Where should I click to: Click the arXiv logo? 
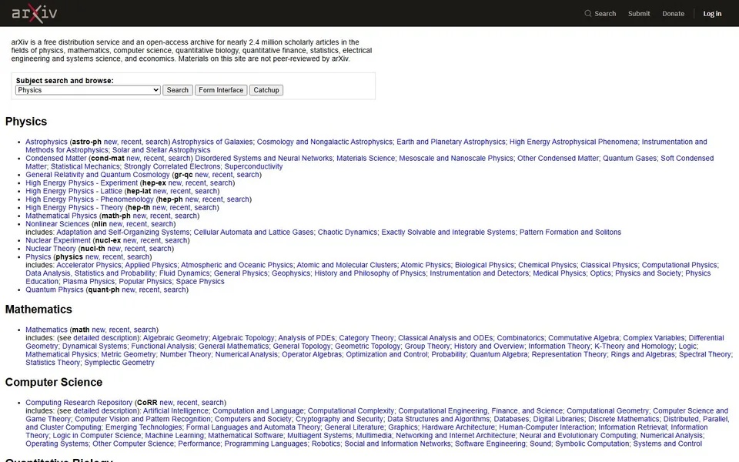[35, 13]
